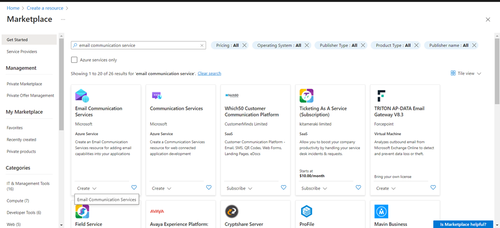Select the ProFile product icon

tap(307, 211)
